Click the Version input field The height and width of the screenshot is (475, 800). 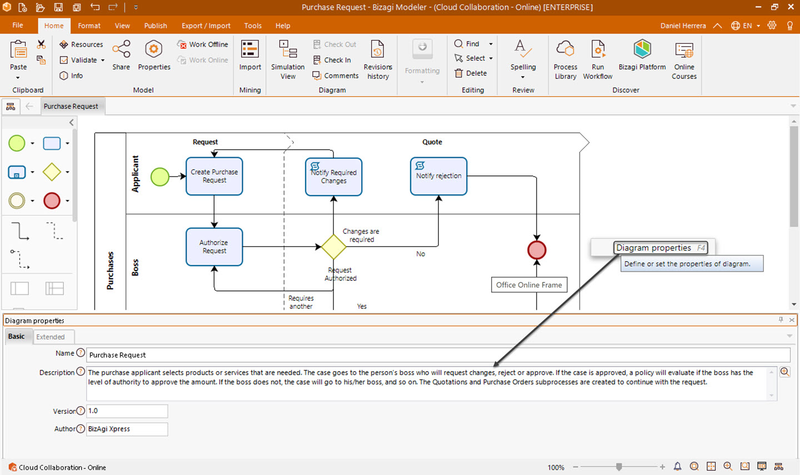pyautogui.click(x=127, y=411)
